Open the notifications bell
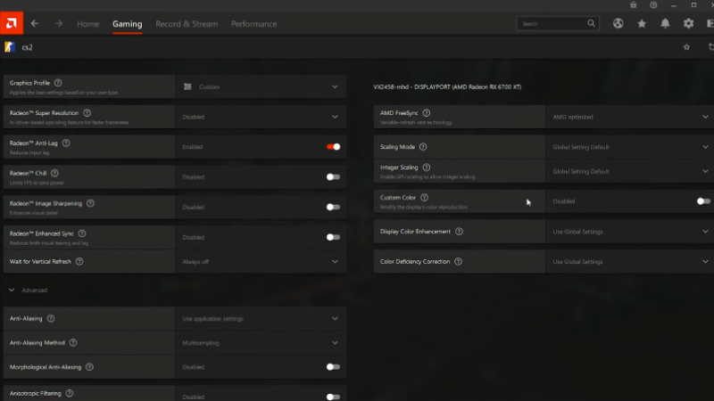This screenshot has height=401, width=714. 665,24
